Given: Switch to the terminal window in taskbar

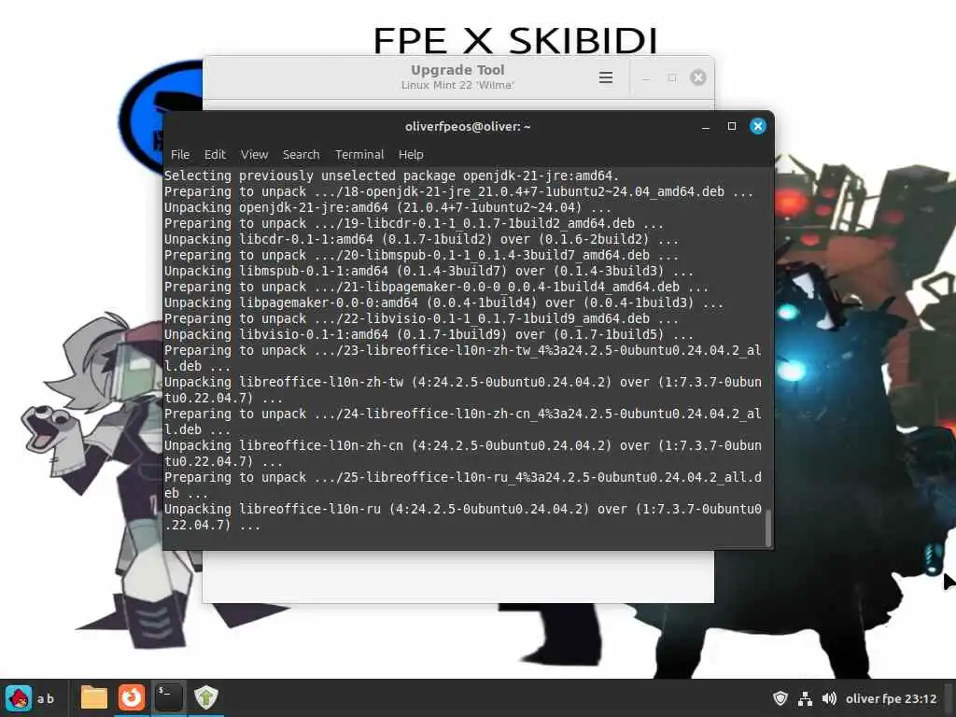Looking at the screenshot, I should [168, 698].
